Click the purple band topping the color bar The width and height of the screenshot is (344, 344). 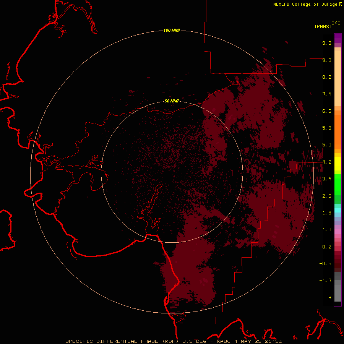pos(338,38)
